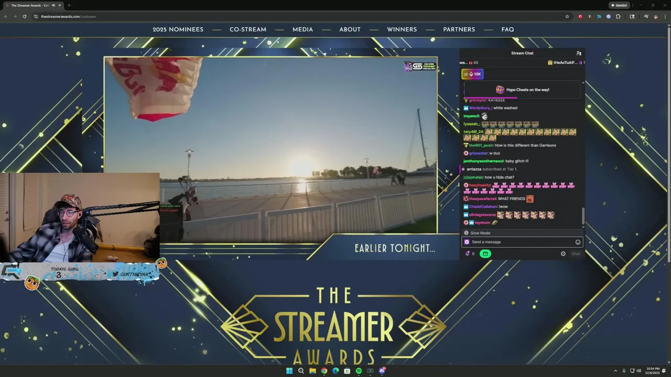This screenshot has width=671, height=377.
Task: Open the emote picker smiley icon
Action: pyautogui.click(x=578, y=242)
